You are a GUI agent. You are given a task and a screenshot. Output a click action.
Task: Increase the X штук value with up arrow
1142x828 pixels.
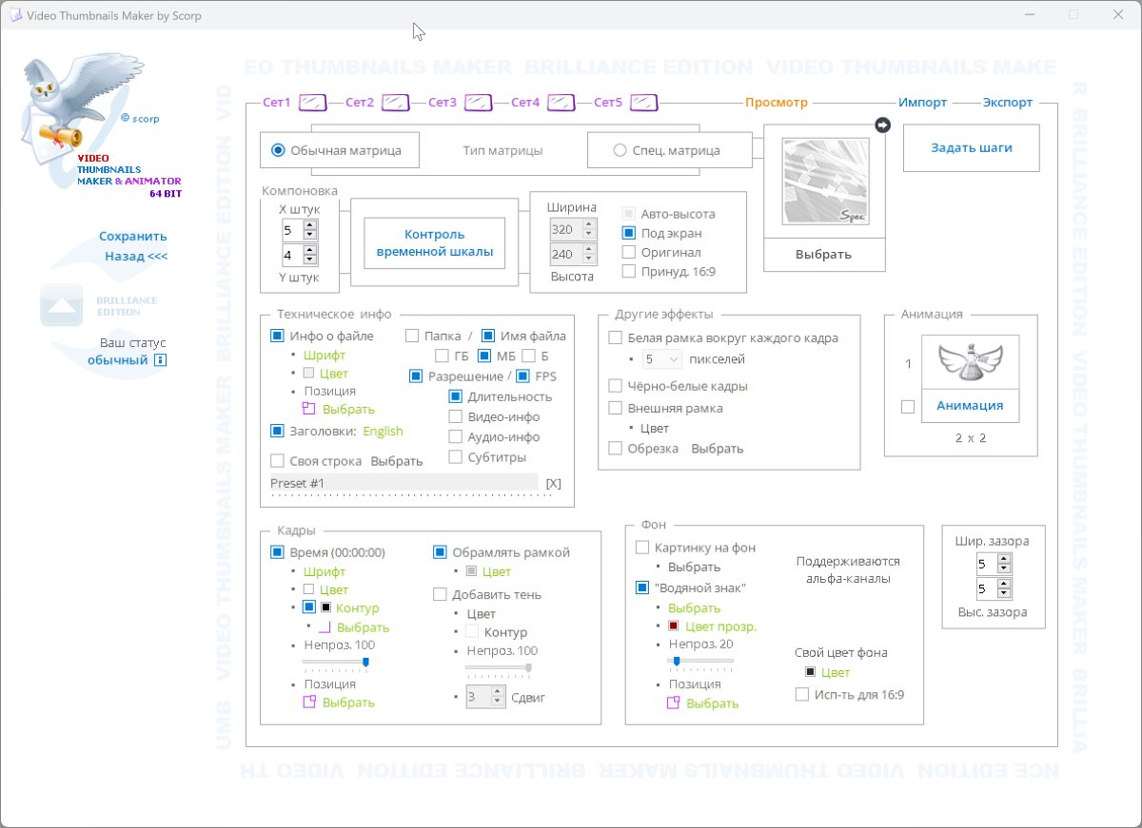pyautogui.click(x=310, y=225)
